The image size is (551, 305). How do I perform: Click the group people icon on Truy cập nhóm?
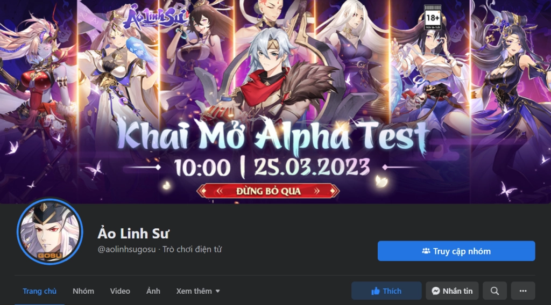[x=426, y=251]
